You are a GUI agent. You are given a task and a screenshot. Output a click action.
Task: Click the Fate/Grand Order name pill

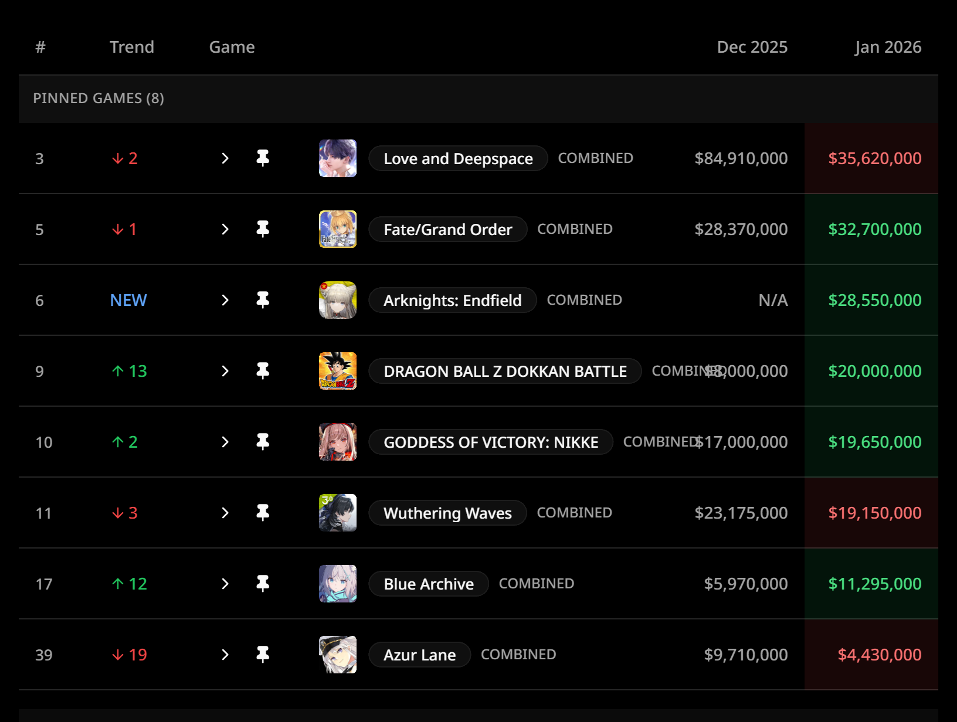[x=448, y=229]
